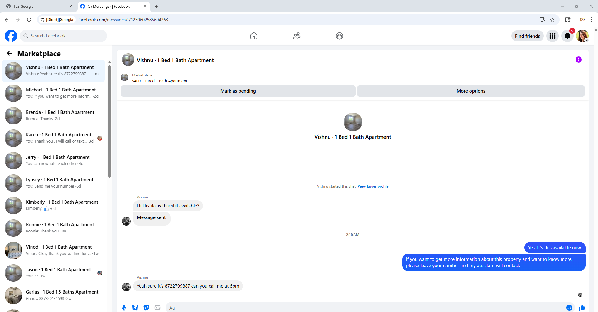Click the browser forward arrow
This screenshot has width=598, height=312.
(18, 20)
